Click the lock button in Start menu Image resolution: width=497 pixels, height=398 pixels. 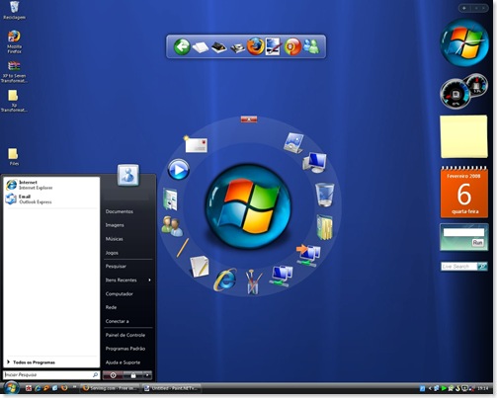(x=133, y=375)
